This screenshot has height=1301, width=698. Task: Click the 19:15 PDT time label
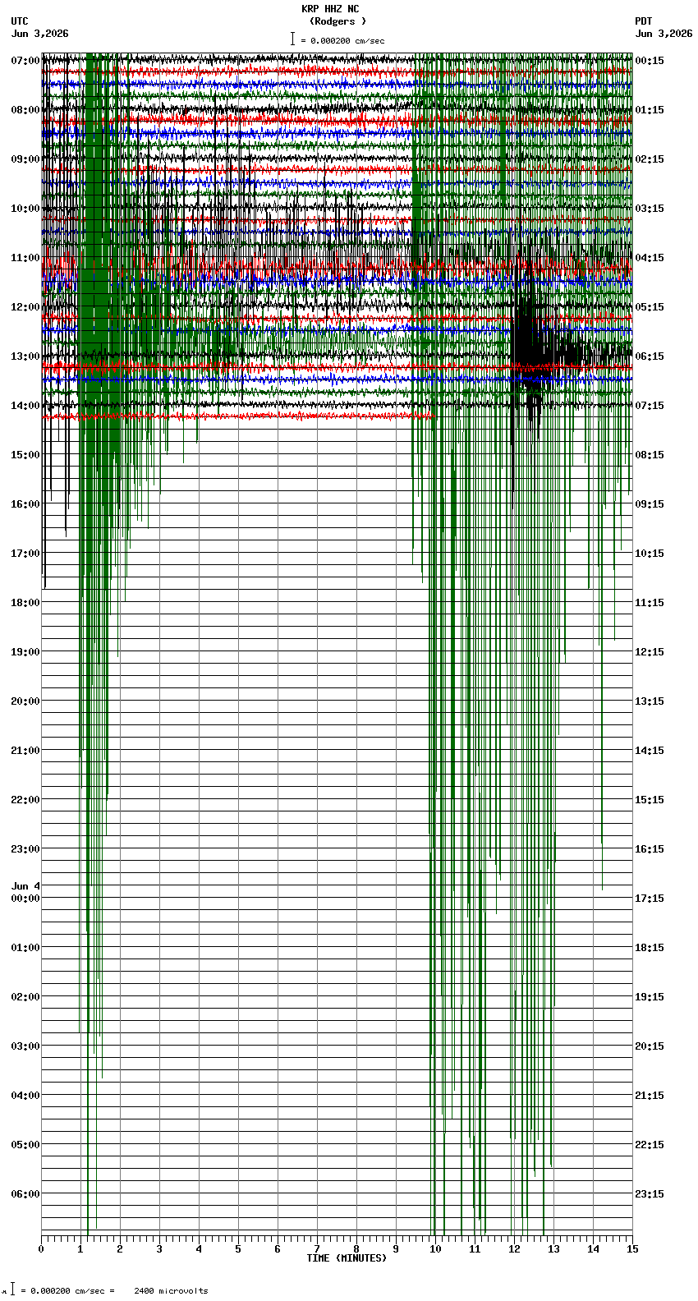[650, 997]
